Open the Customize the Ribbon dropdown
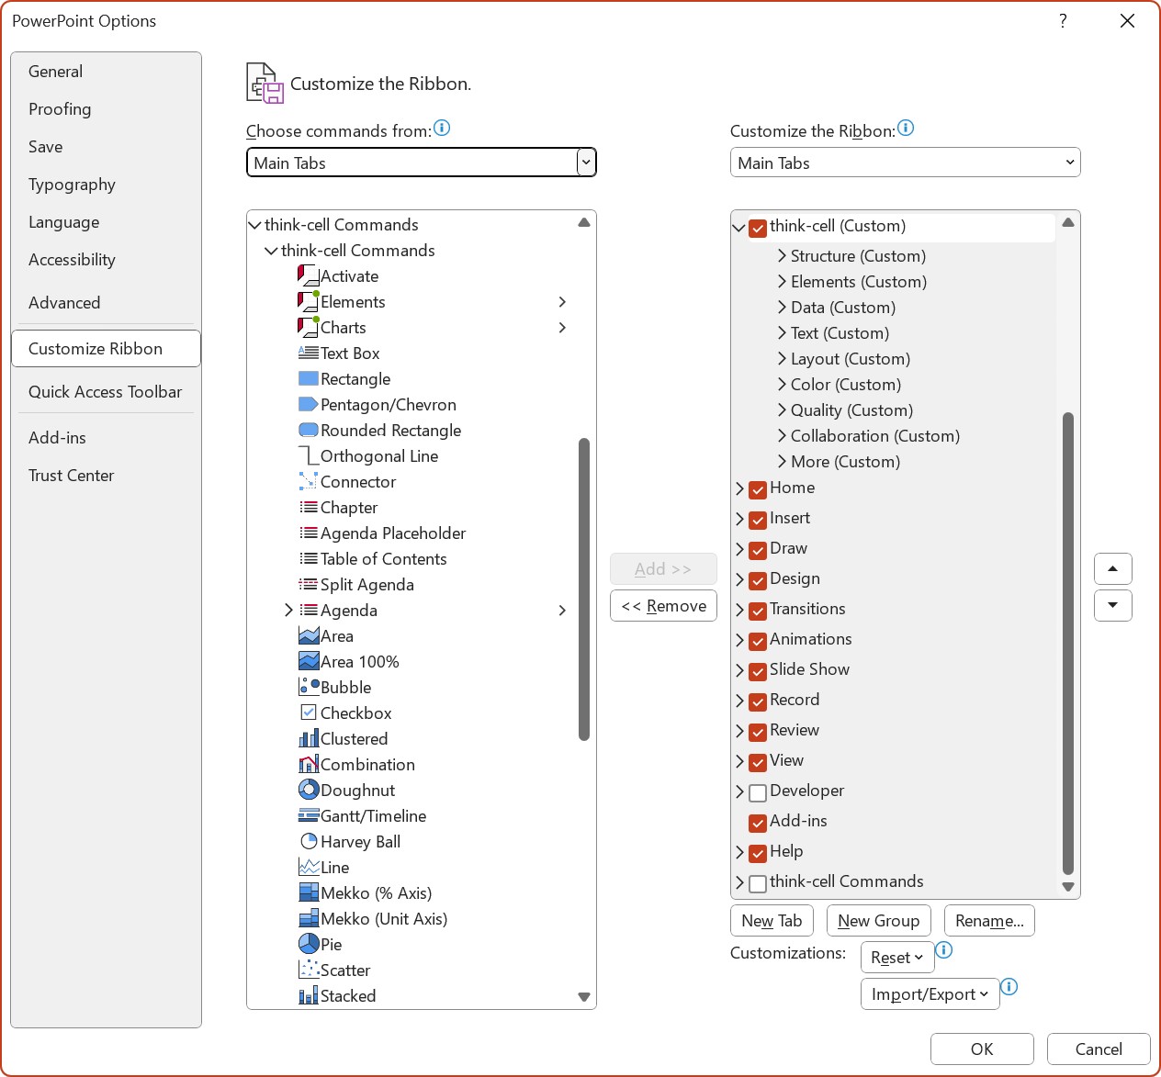 (x=905, y=163)
